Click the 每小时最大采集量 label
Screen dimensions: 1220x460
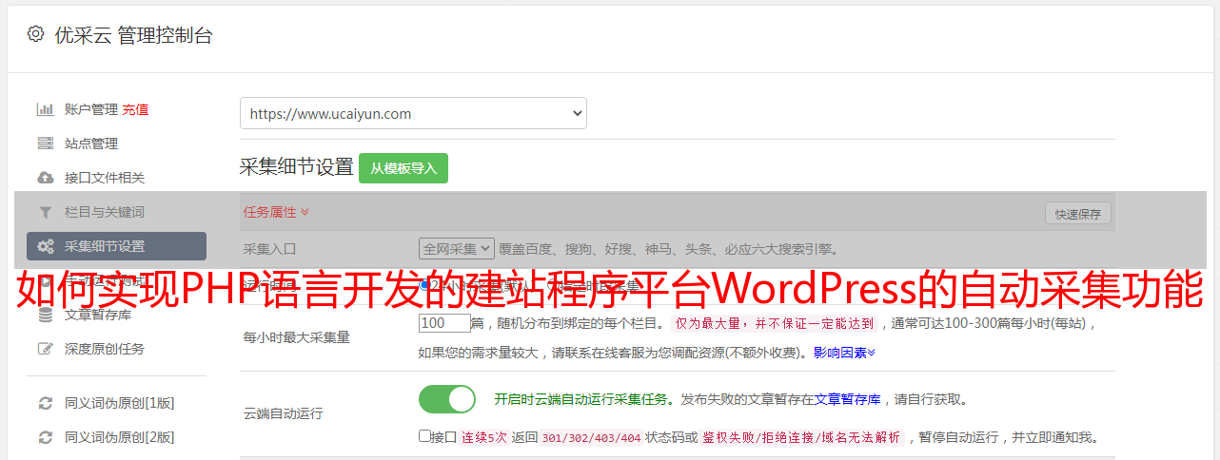[x=297, y=337]
